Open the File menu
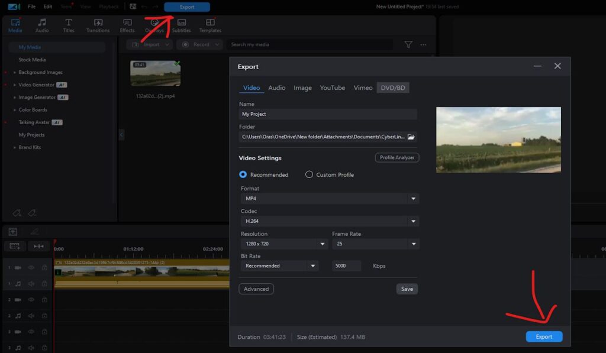 click(31, 7)
